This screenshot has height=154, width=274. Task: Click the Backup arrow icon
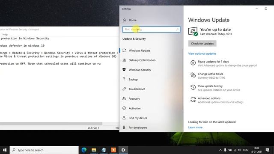tap(124, 79)
